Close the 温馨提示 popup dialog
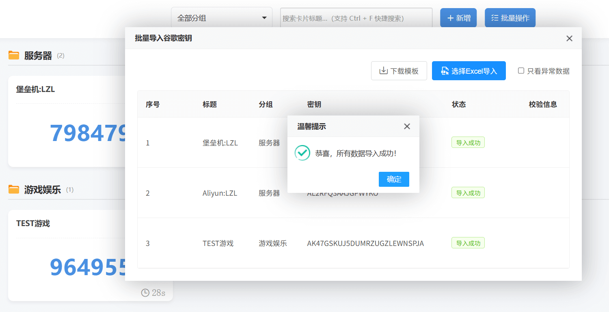Screen dimensions: 609x312 407,126
